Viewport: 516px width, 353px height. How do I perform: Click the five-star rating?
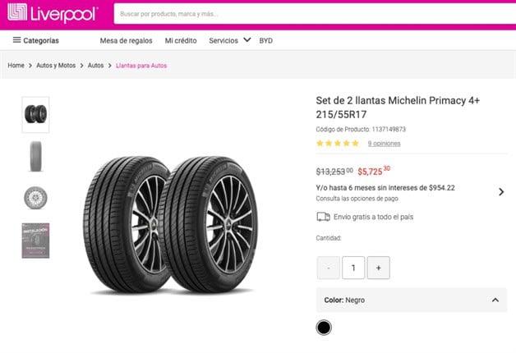pyautogui.click(x=338, y=144)
